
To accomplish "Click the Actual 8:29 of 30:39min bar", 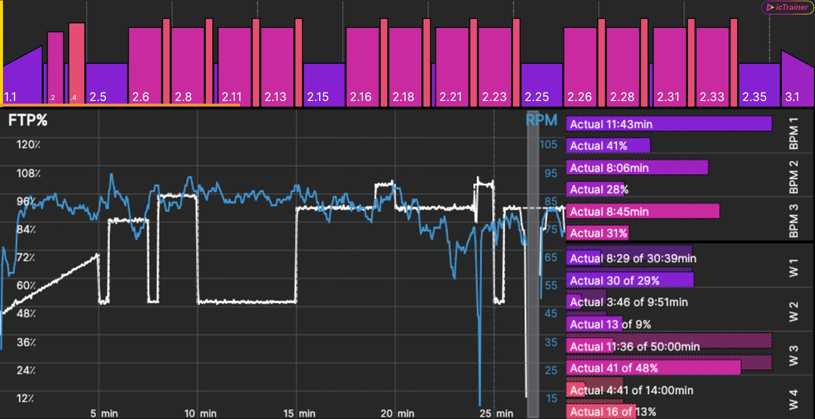I will [x=629, y=258].
